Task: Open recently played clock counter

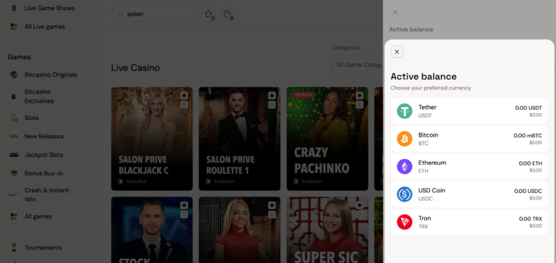Action: pyautogui.click(x=227, y=14)
